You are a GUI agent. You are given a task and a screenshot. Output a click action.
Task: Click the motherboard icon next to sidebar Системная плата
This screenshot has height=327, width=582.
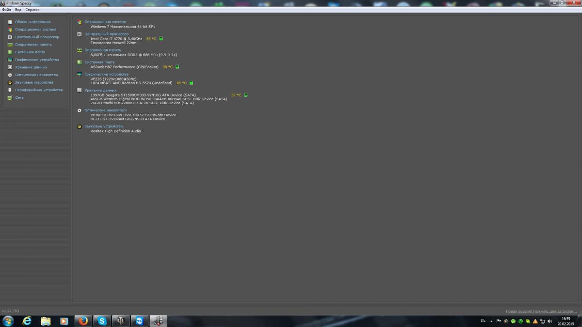point(10,52)
